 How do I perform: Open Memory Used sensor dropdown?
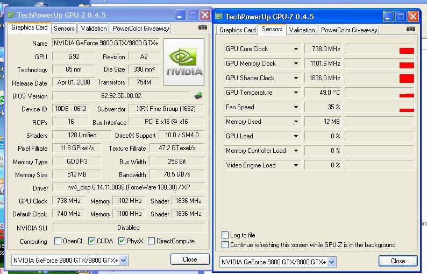[x=296, y=122]
